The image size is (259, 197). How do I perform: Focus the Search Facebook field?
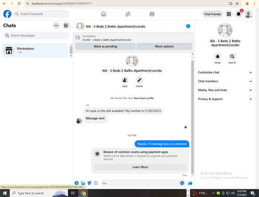click(41, 14)
